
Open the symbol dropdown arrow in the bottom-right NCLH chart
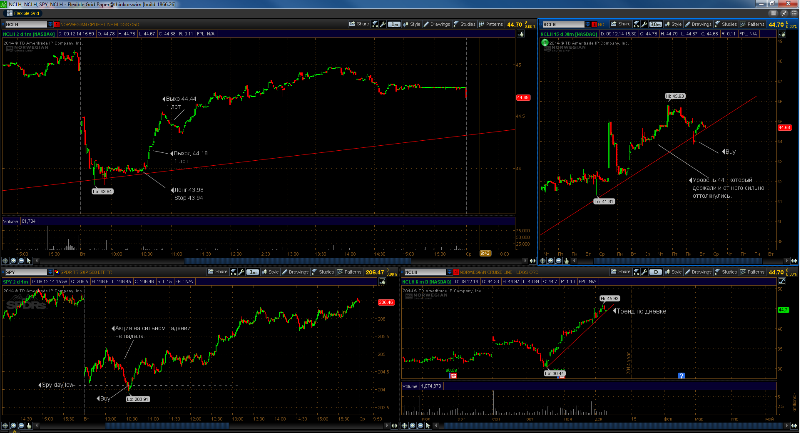point(450,272)
